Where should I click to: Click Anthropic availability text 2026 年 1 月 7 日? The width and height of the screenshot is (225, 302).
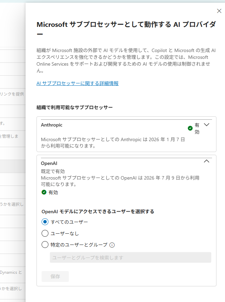[167, 139]
